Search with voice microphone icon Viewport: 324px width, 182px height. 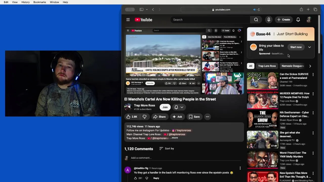tap(269, 20)
